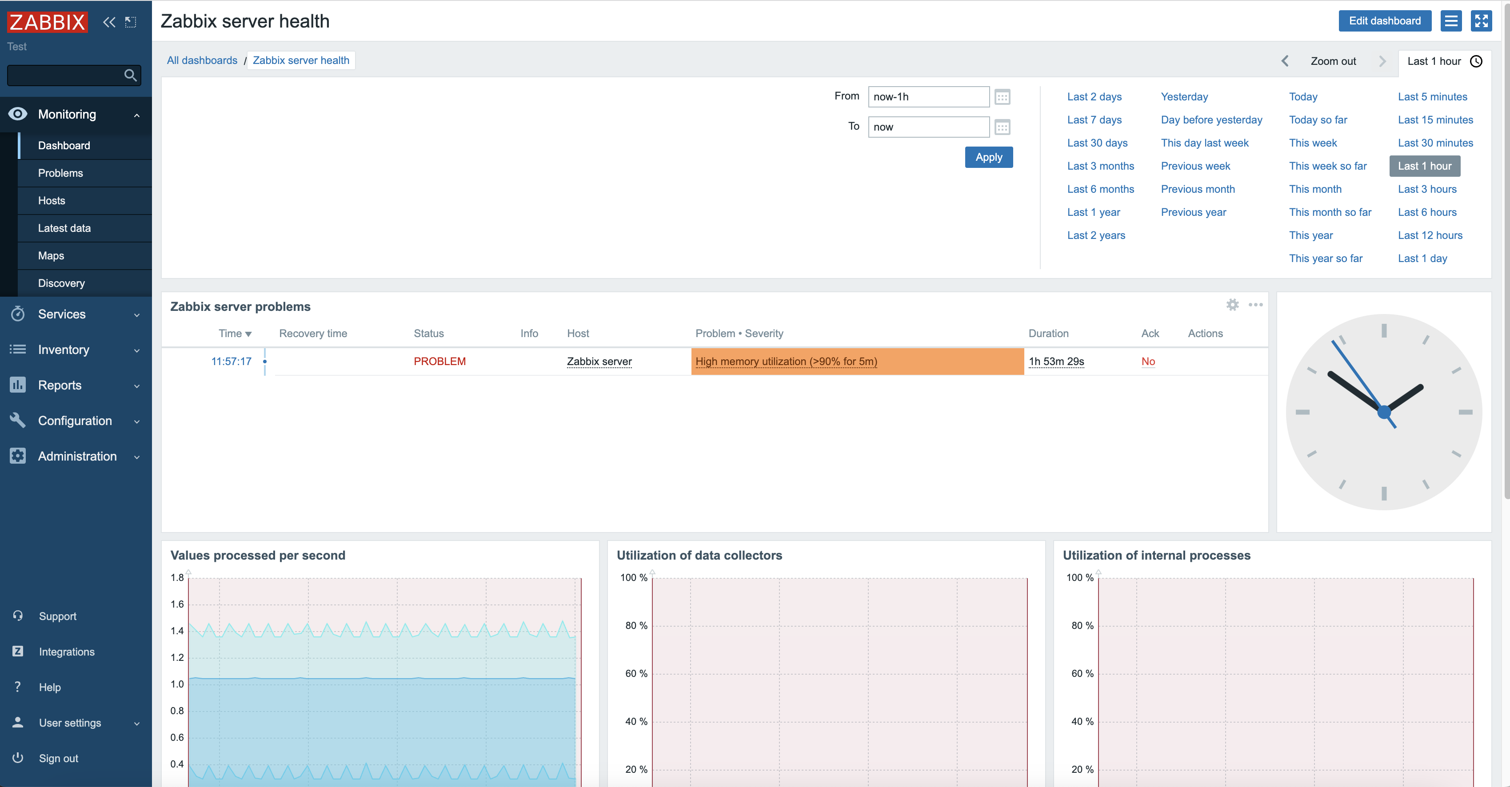Click into the From time input field
The image size is (1510, 787).
[x=928, y=97]
